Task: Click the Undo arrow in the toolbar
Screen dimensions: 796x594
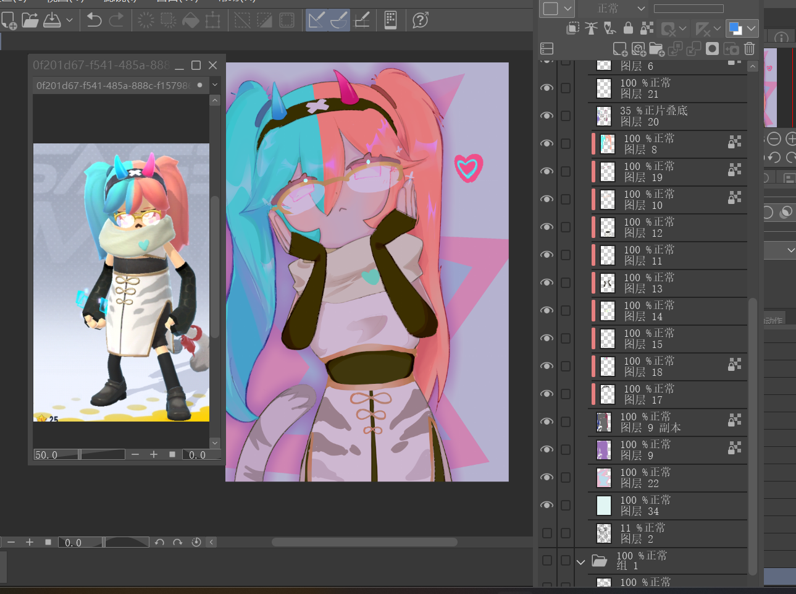Action: [94, 20]
